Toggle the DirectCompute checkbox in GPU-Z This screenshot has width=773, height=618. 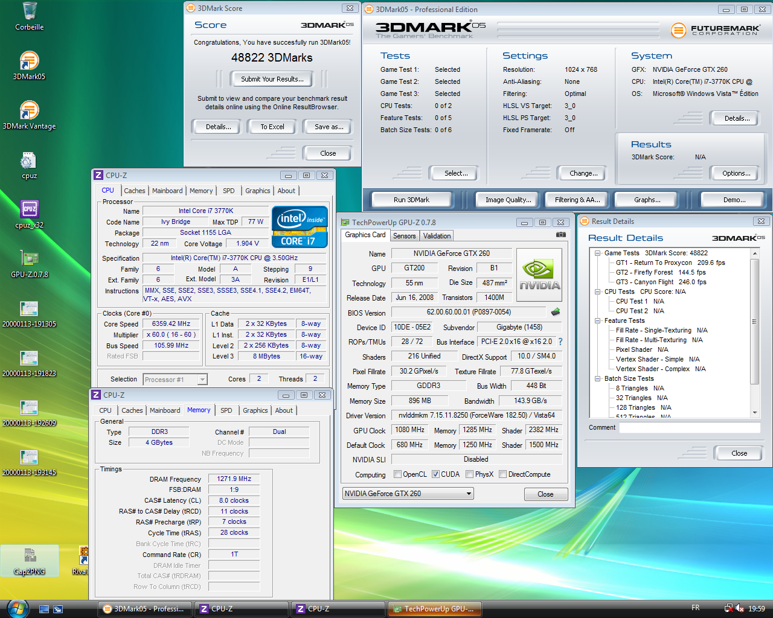pos(502,474)
